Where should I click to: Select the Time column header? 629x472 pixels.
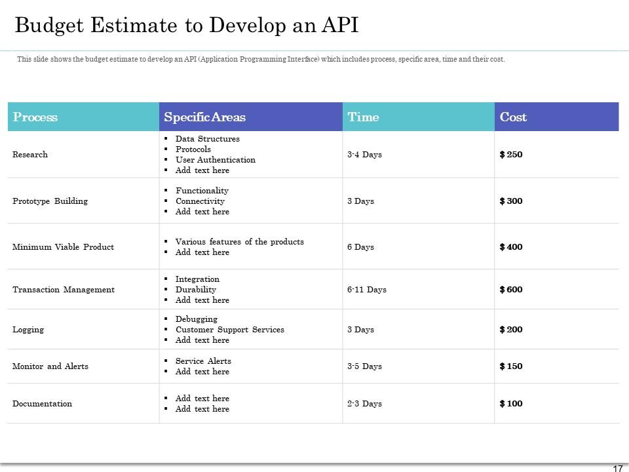[364, 117]
